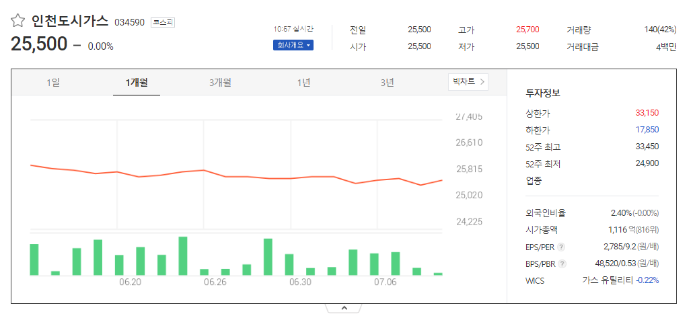Star 인천도시가스 as a favorite stock

coord(17,21)
